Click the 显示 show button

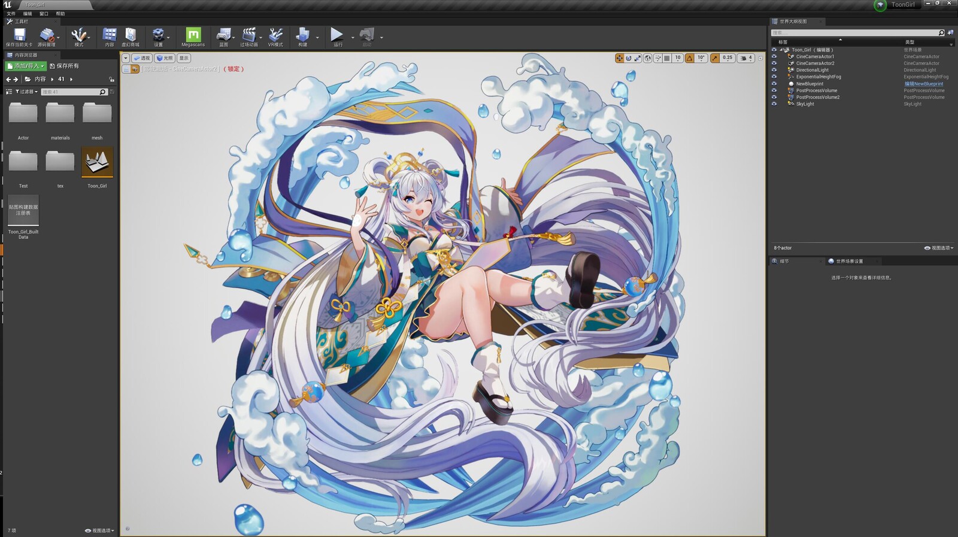coord(184,58)
